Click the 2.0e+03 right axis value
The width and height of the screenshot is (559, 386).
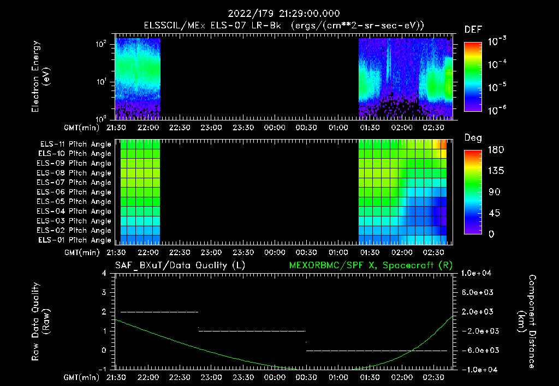point(477,311)
